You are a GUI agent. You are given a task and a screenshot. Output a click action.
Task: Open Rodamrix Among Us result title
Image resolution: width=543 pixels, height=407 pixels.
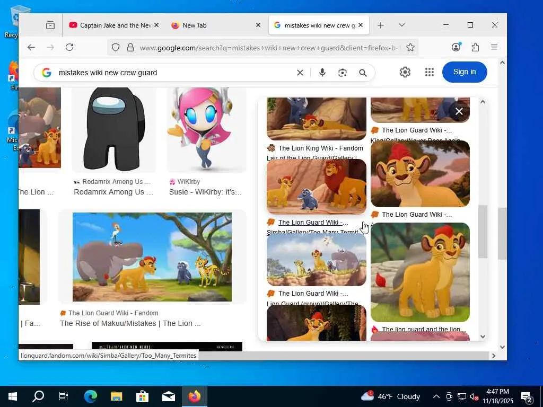pos(113,192)
